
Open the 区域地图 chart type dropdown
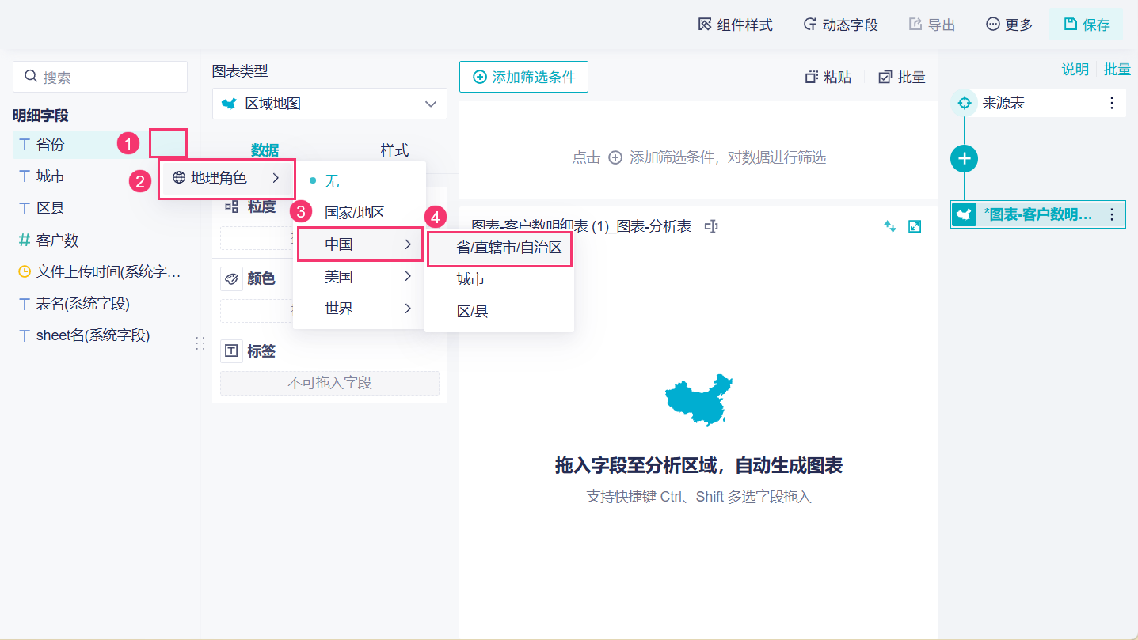point(329,104)
